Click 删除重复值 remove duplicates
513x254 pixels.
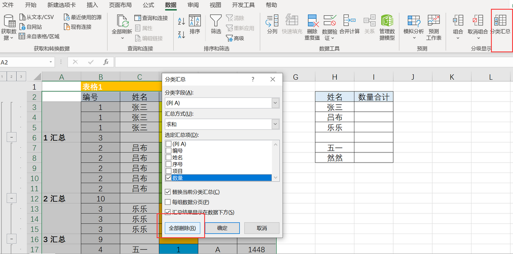[312, 27]
